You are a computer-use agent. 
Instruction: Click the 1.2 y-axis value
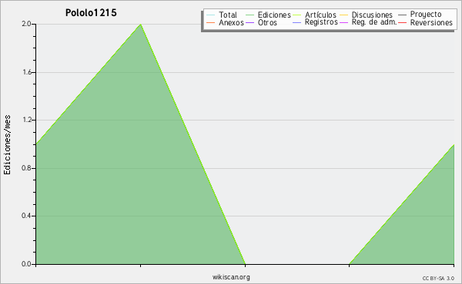(x=27, y=120)
